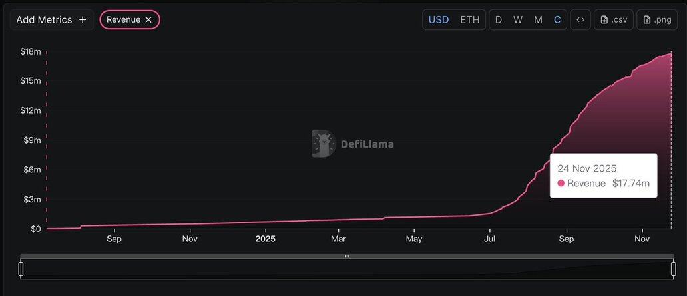Select the monthly (M) interval
The image size is (687, 296).
[x=538, y=20]
